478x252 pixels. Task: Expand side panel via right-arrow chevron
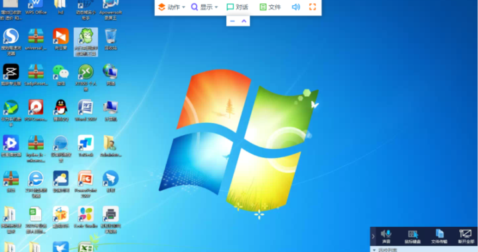point(373,237)
